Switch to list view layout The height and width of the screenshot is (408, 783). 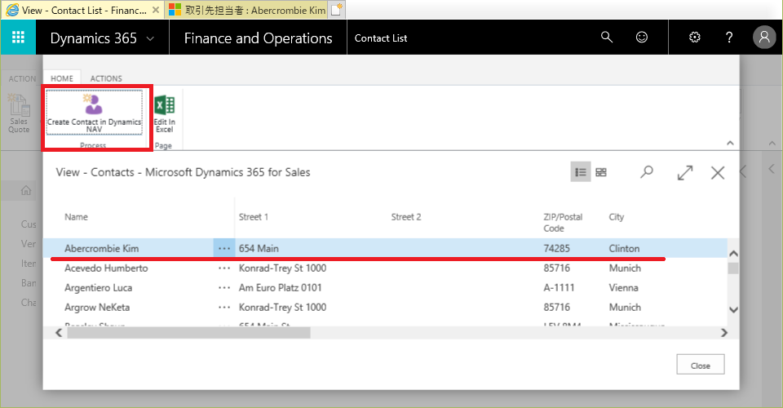click(581, 172)
